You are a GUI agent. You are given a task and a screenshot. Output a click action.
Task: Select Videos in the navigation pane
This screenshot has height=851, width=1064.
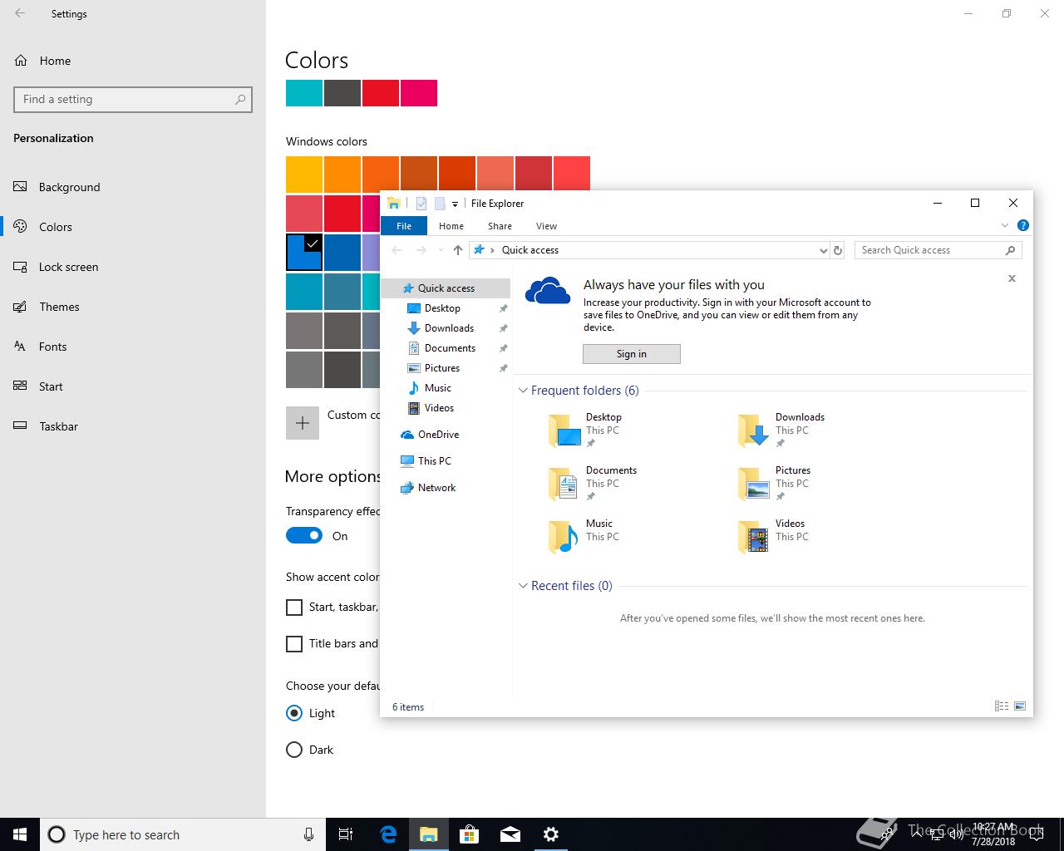[439, 408]
